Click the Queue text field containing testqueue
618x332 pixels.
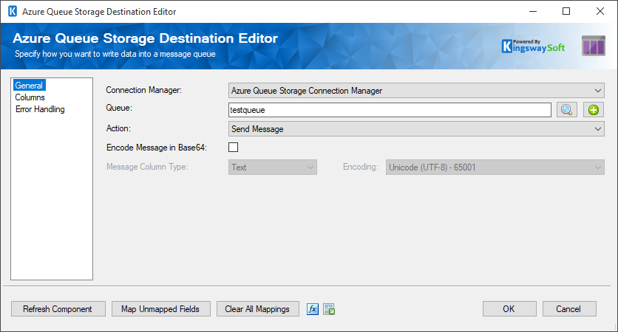pyautogui.click(x=390, y=110)
